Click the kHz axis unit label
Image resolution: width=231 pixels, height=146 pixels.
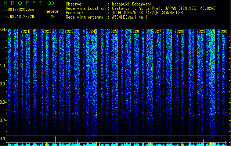[x=3, y=30]
